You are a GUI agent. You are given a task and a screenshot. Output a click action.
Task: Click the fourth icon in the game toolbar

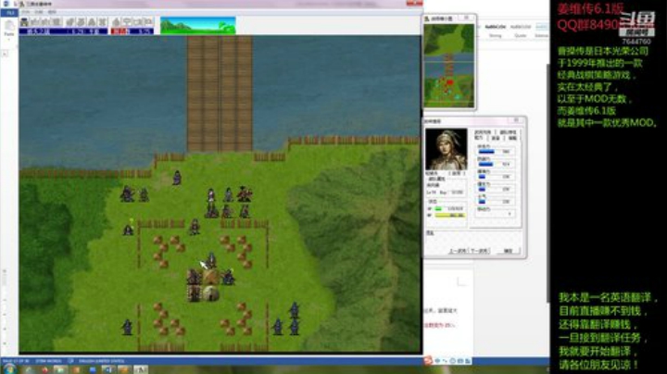[x=56, y=22]
